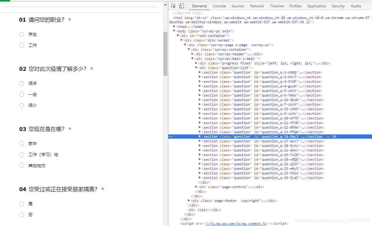
Task: Select the 家中 radio option
Action: click(x=22, y=144)
